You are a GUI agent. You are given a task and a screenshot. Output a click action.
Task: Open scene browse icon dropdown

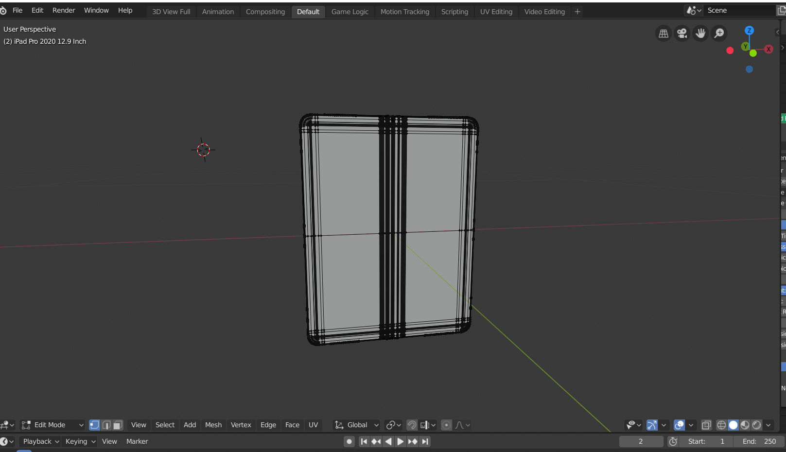click(694, 10)
